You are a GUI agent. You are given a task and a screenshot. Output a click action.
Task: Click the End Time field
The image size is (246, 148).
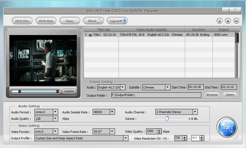229,87
